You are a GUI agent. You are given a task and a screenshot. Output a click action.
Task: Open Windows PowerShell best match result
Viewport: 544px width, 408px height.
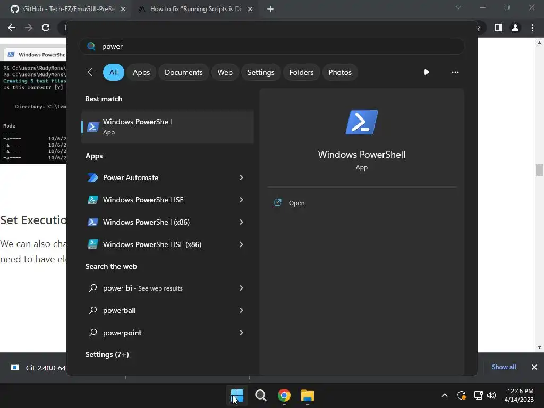pos(167,126)
